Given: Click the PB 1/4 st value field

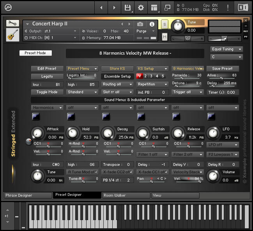Looking at the screenshot, I should click(117, 180).
